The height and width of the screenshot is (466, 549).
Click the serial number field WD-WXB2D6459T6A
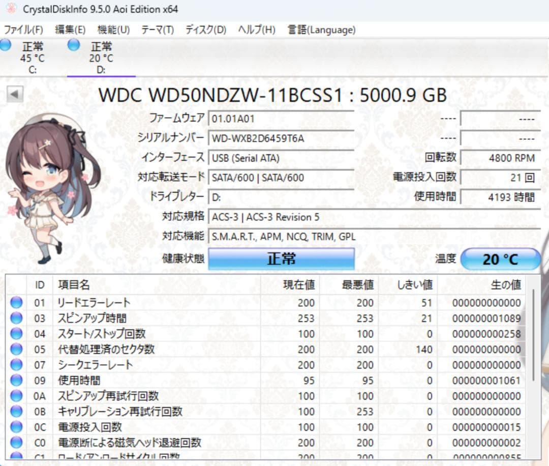tap(282, 137)
